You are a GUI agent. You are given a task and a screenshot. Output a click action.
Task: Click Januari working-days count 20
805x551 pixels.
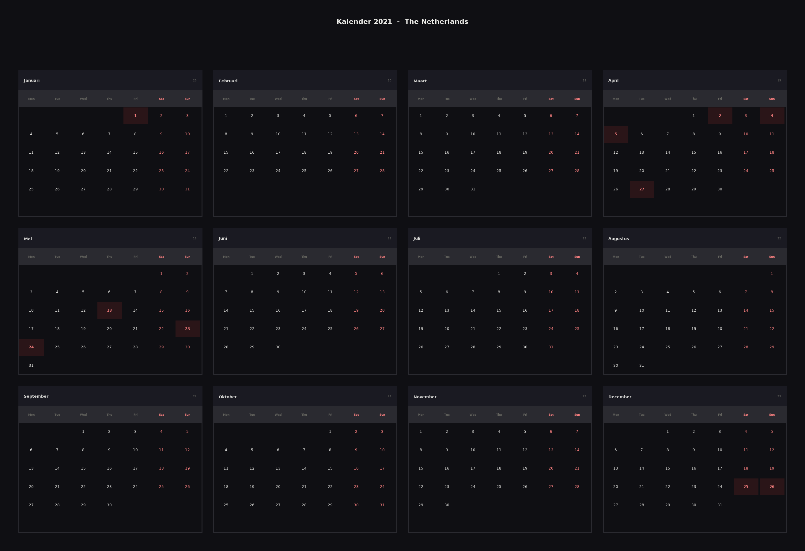195,81
